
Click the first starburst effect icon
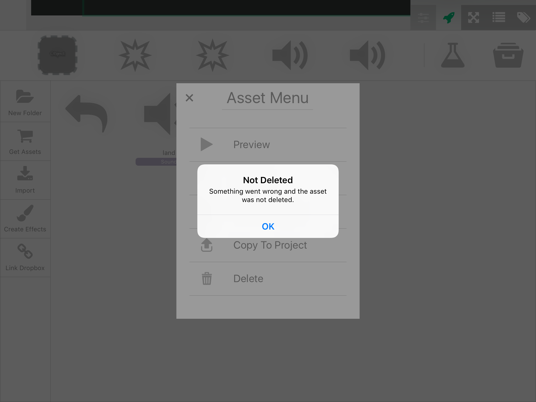point(135,55)
